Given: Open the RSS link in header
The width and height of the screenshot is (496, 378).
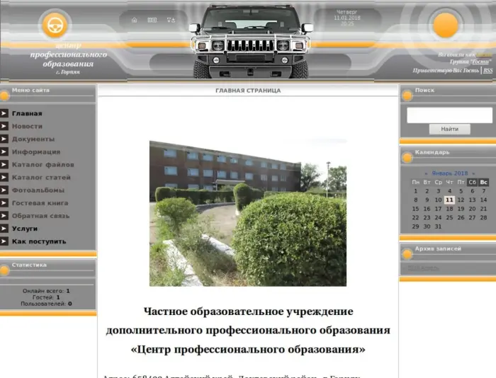Looking at the screenshot, I should [x=487, y=70].
